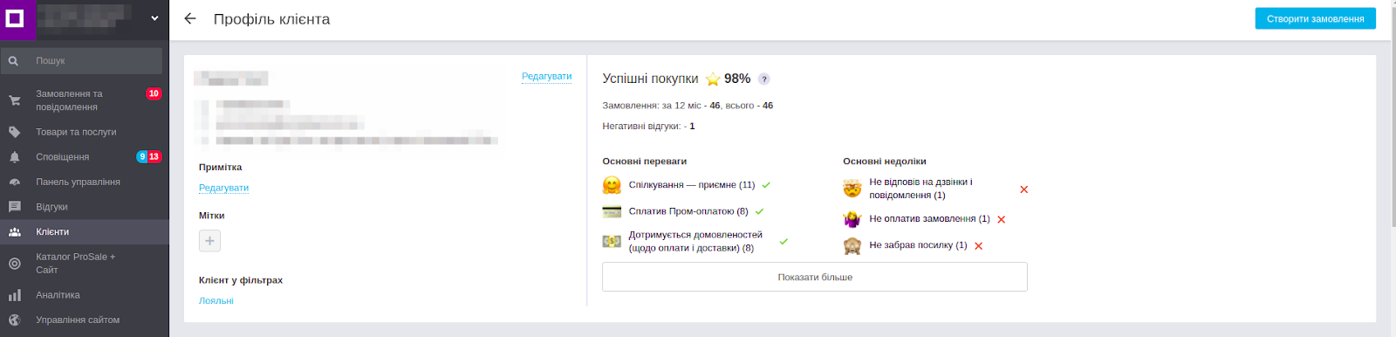Click the analytics bar chart icon
The width and height of the screenshot is (1396, 337).
[15, 295]
